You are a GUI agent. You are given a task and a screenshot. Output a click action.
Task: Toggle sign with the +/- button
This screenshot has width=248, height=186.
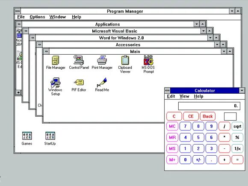(x=198, y=160)
